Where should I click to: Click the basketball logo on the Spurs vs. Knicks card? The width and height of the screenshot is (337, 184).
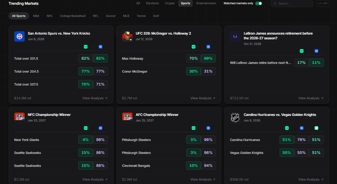pyautogui.click(x=20, y=36)
